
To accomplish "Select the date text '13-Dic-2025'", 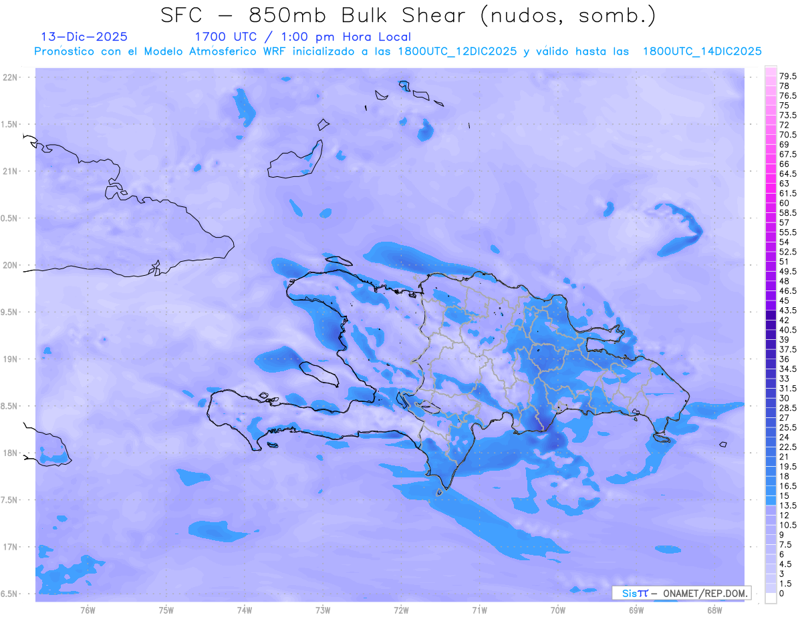I will pyautogui.click(x=84, y=37).
